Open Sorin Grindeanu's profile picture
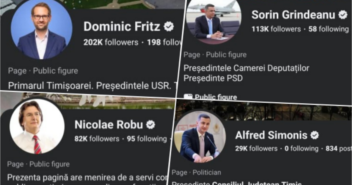Image resolution: width=352 pixels, height=185 pixels. point(213,22)
